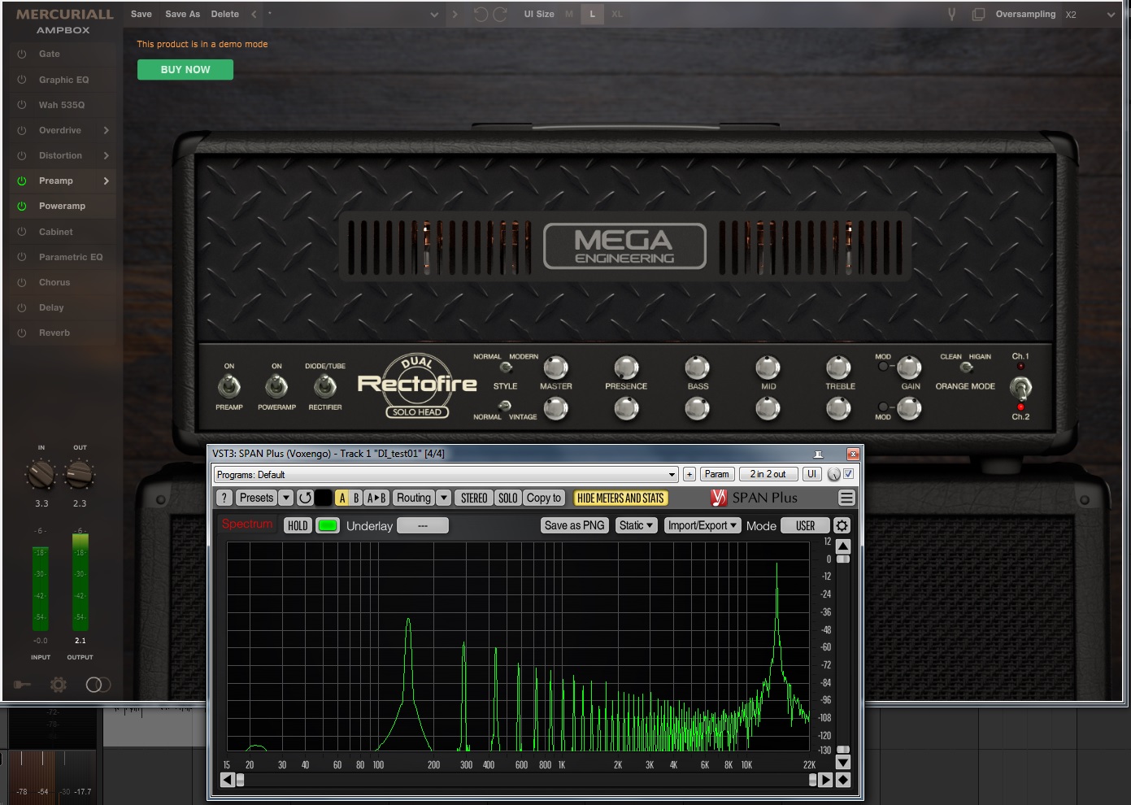Expand the Oversampling X2 dropdown
Screen dimensions: 1131x805
tap(1111, 15)
